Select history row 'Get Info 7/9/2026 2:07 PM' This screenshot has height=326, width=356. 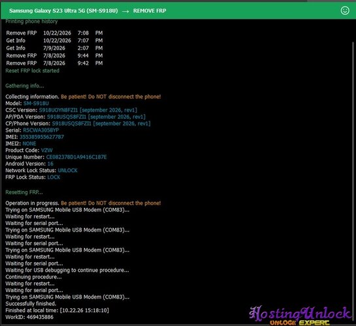[54, 48]
